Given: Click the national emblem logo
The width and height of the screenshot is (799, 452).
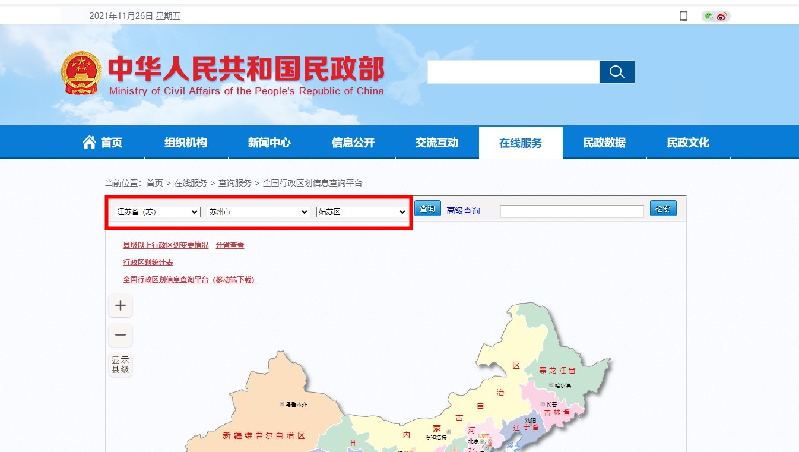Looking at the screenshot, I should (x=82, y=73).
